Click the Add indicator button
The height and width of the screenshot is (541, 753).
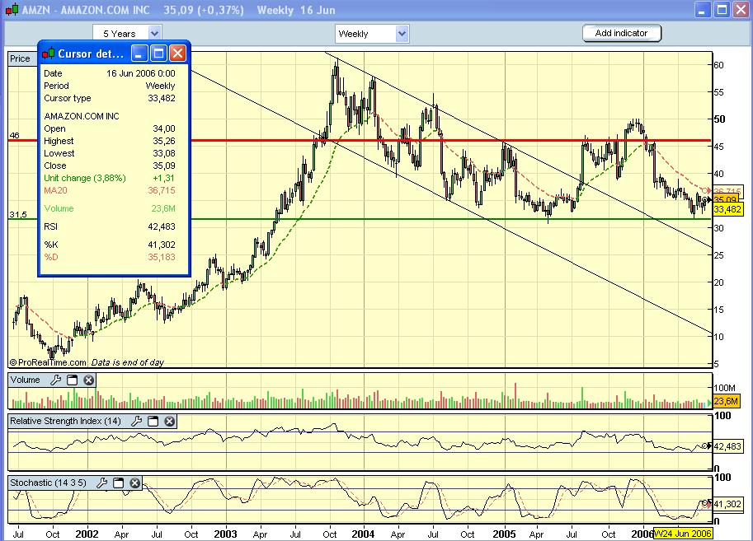click(621, 33)
